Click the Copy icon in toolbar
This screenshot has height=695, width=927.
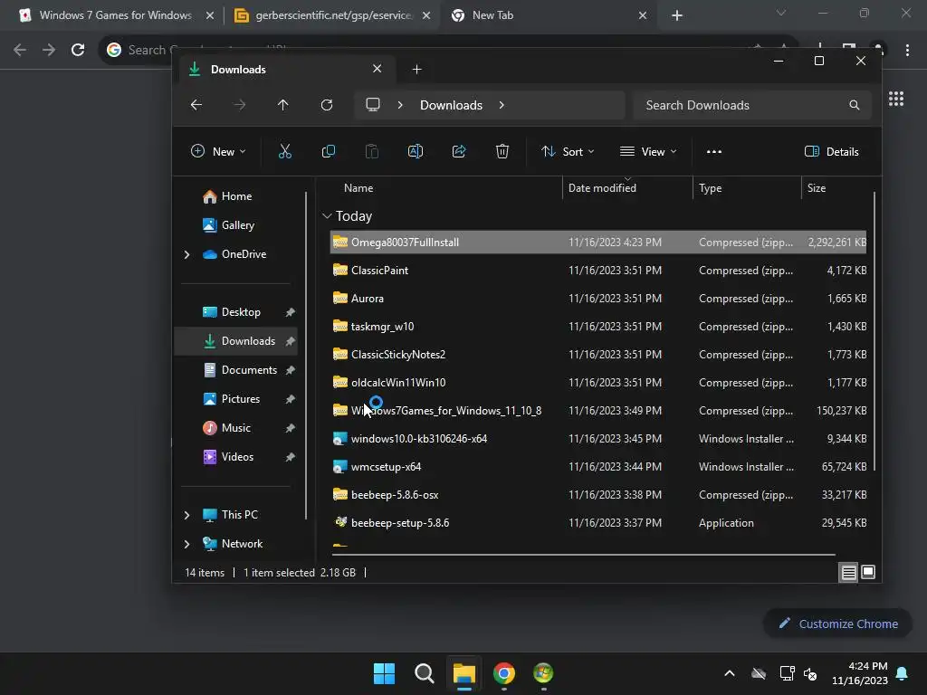click(x=328, y=152)
